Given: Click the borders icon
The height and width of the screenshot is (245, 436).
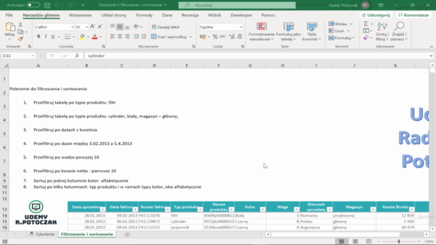Looking at the screenshot, I should [67, 36].
